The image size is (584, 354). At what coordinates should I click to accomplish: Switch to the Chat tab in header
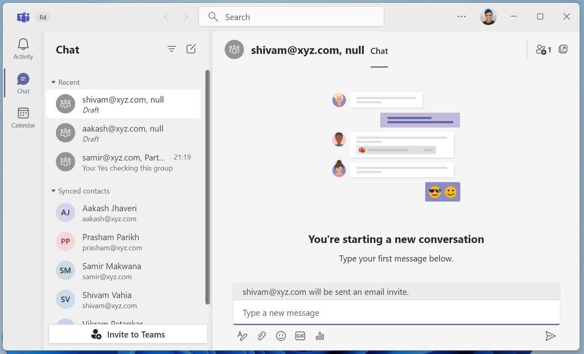379,51
